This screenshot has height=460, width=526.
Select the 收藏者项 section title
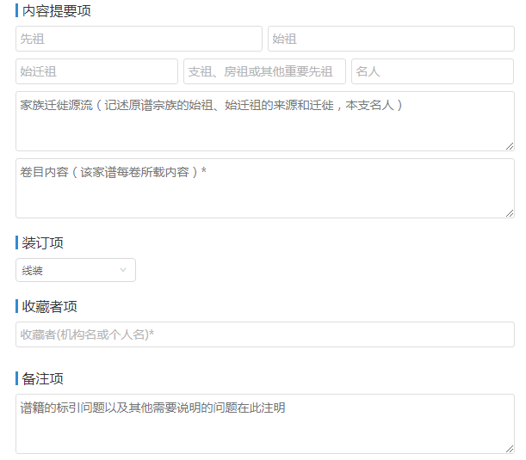50,307
